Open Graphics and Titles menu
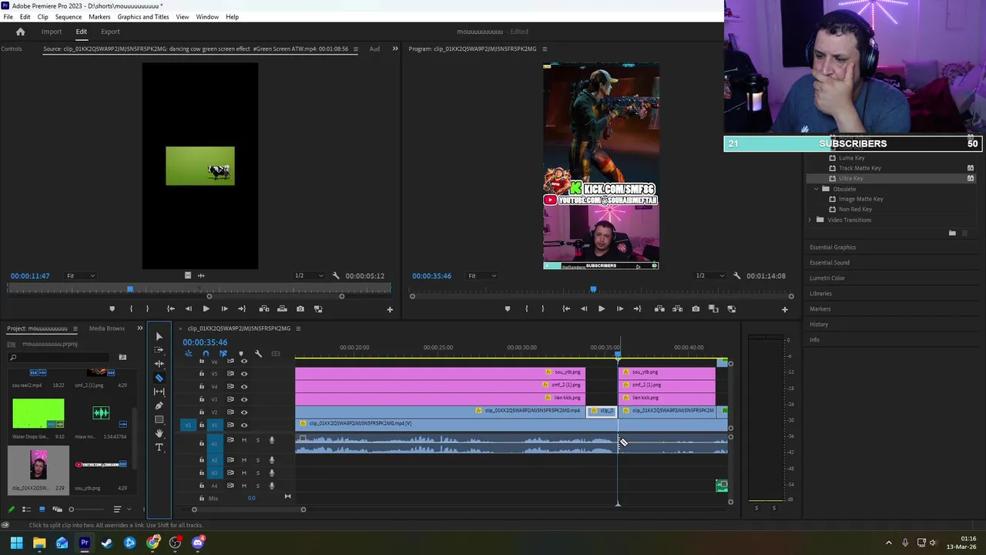This screenshot has width=986, height=555. tap(143, 16)
